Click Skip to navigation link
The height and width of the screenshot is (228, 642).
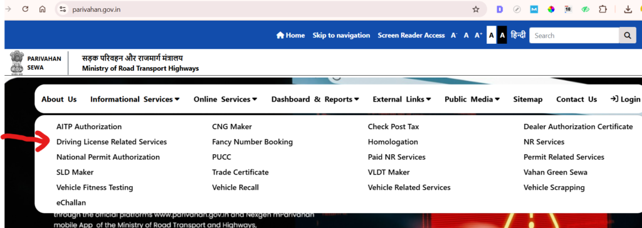(341, 35)
